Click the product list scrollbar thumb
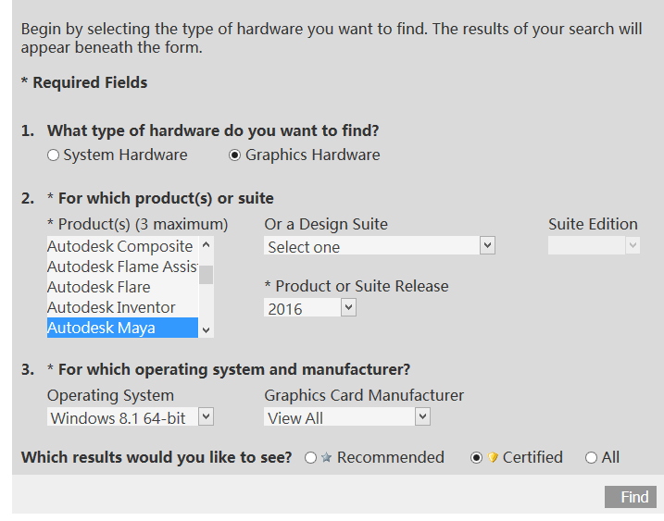 click(x=206, y=275)
